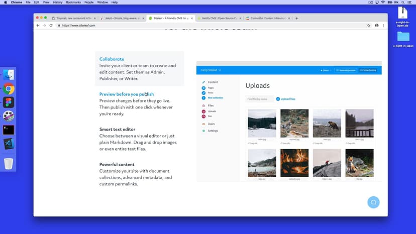Click the Finder icon in dock

pos(9,75)
